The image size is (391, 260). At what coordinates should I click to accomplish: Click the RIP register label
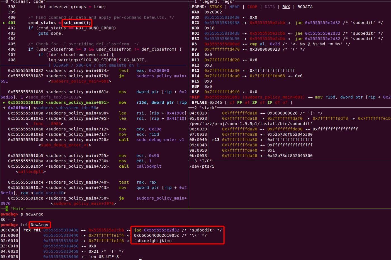[195, 97]
